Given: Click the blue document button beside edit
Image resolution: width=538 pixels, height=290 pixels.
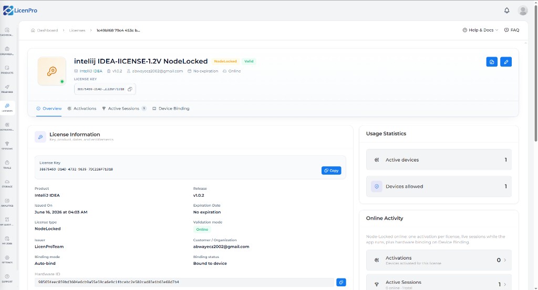Looking at the screenshot, I should [x=492, y=62].
